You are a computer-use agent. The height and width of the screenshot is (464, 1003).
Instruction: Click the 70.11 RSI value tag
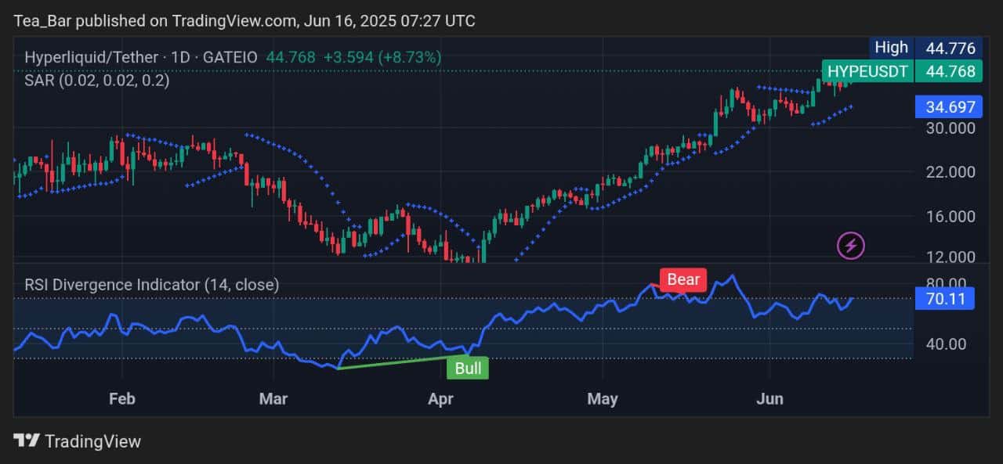pos(945,298)
